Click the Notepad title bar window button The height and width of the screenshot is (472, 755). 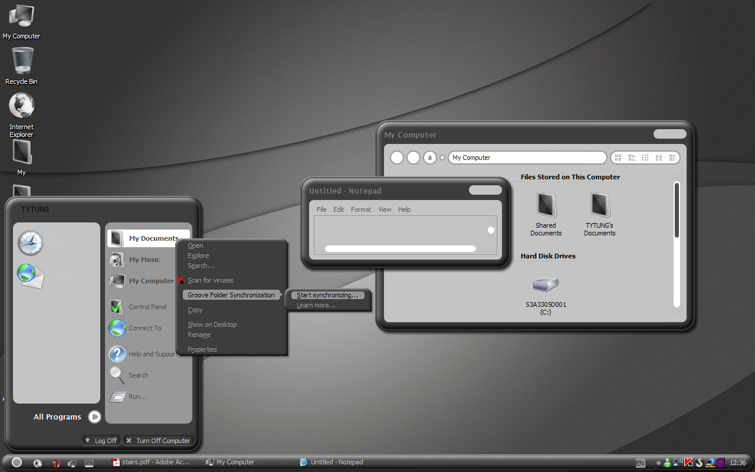coord(485,190)
